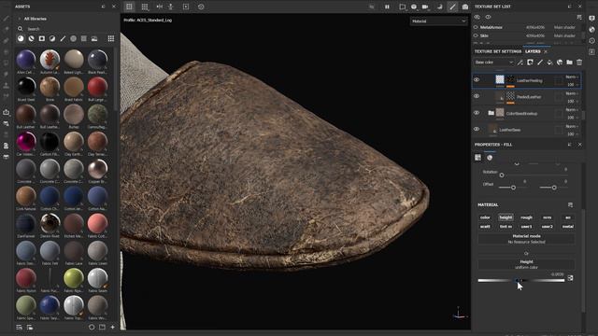Click the first Offset slider handle
This screenshot has height=336, width=598.
(x=513, y=188)
